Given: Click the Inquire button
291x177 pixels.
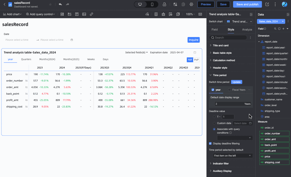Looking at the screenshot, I should click(193, 40).
